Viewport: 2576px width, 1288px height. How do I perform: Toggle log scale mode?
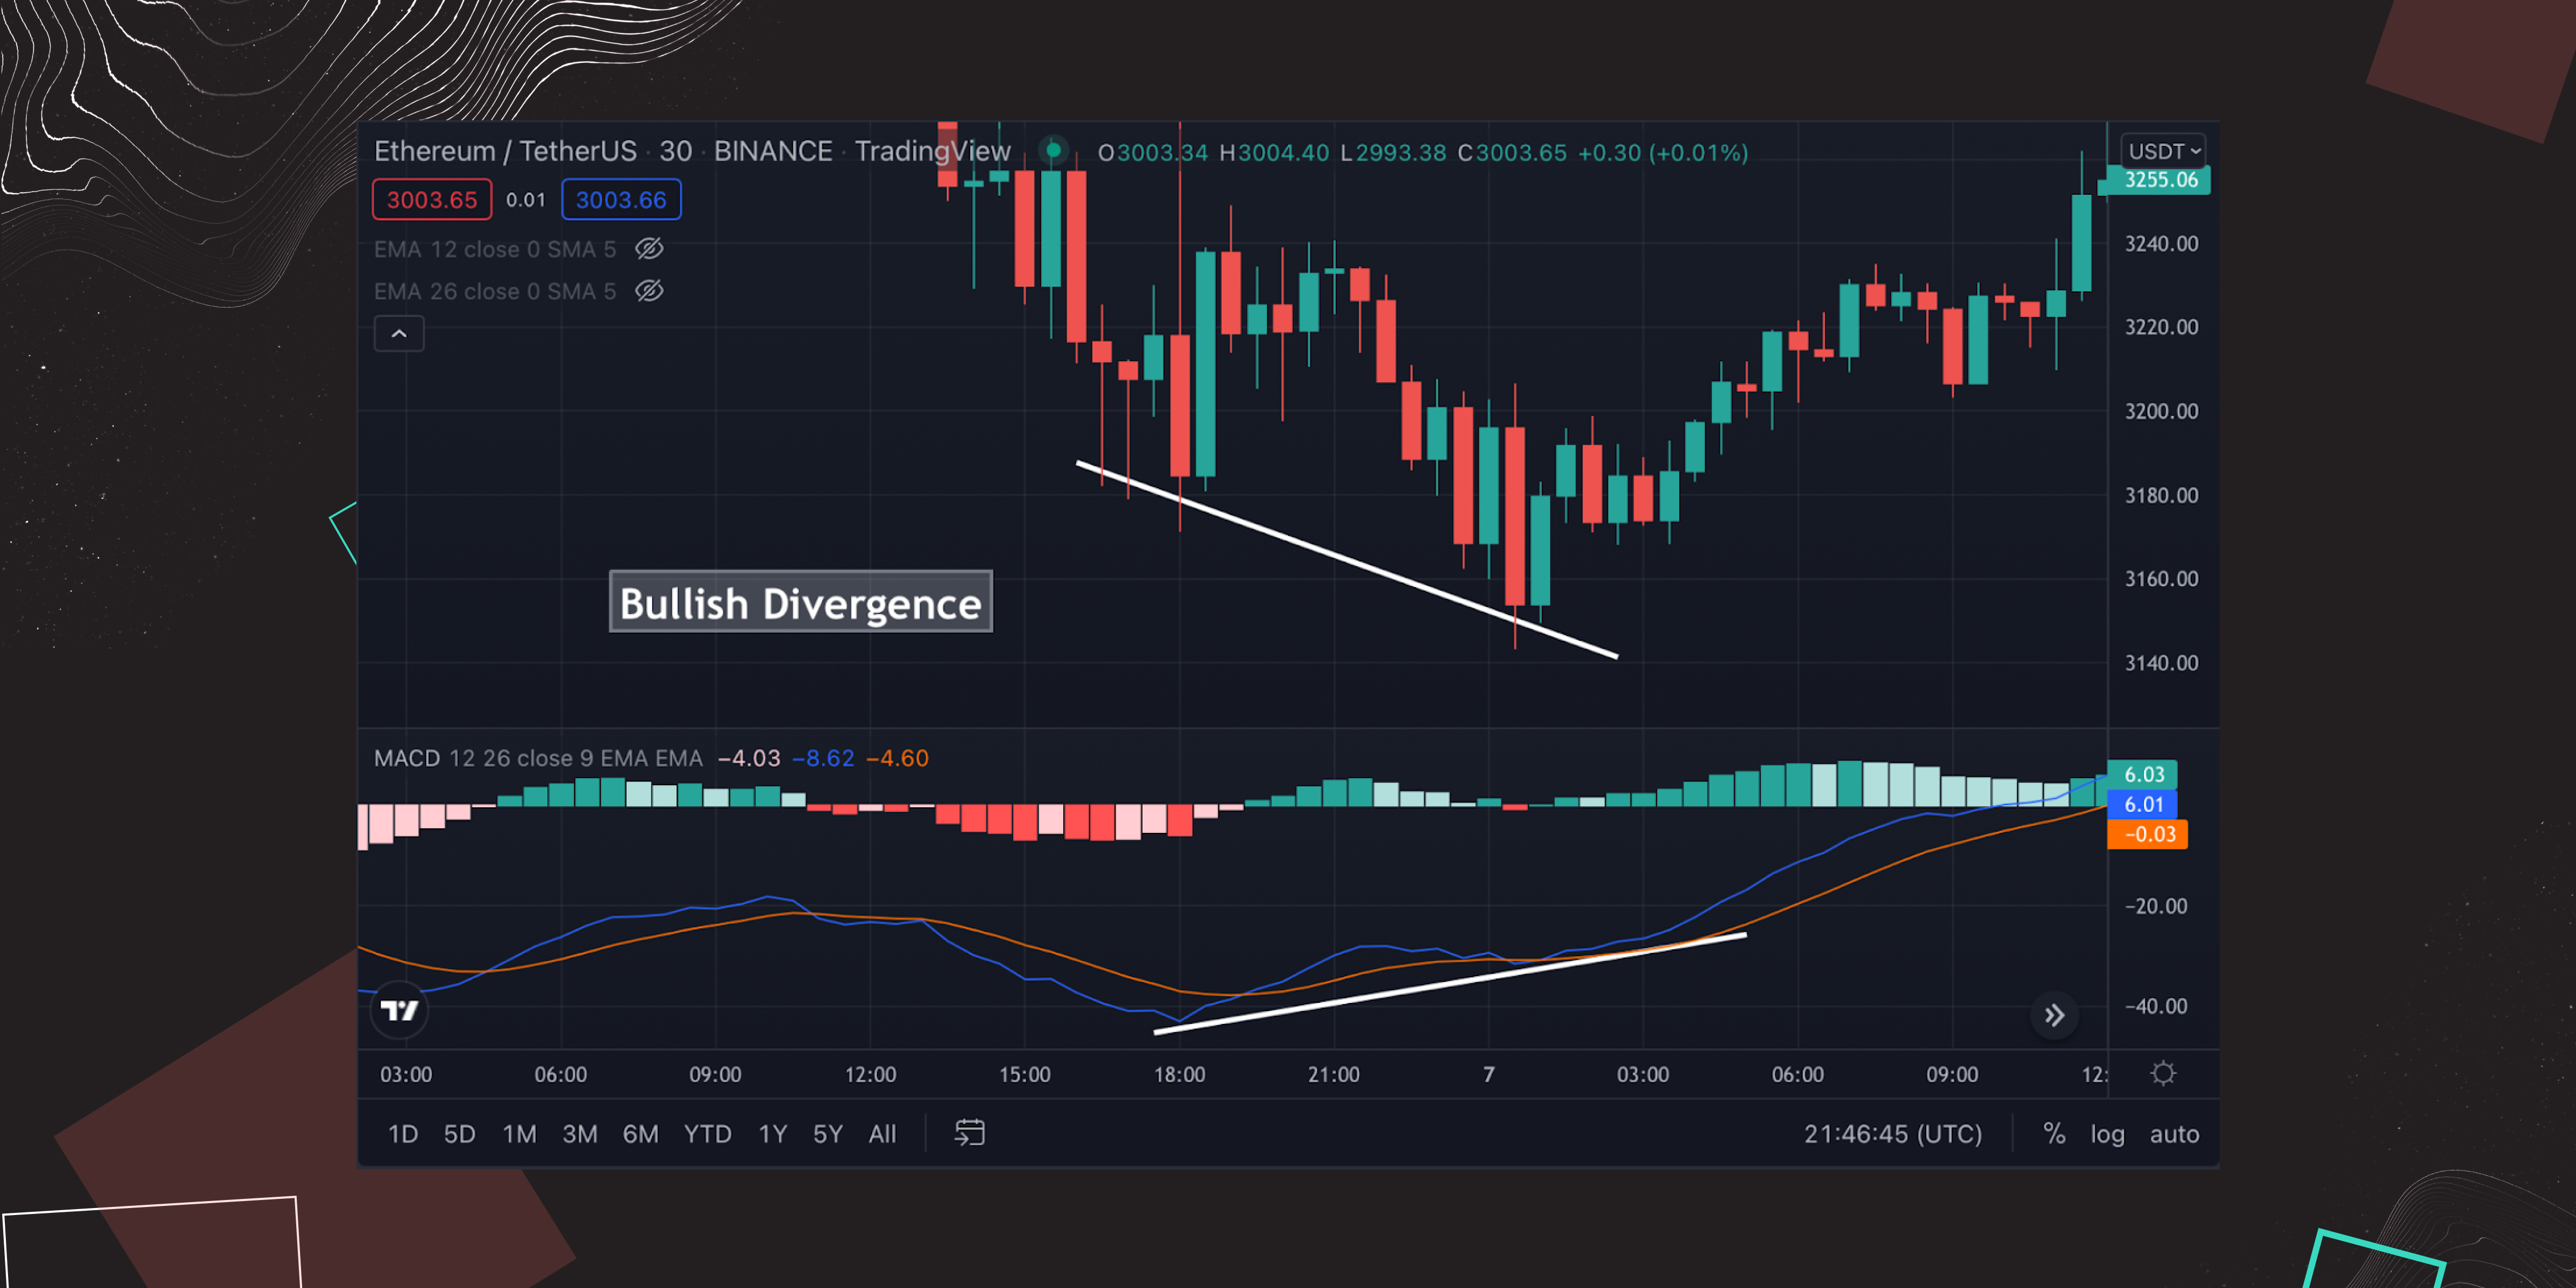(2107, 1134)
